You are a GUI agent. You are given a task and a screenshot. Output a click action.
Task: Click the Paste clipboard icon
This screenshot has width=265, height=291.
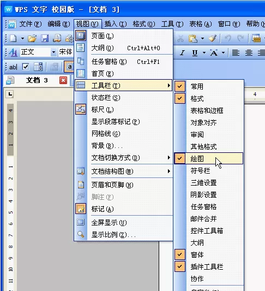point(193,38)
